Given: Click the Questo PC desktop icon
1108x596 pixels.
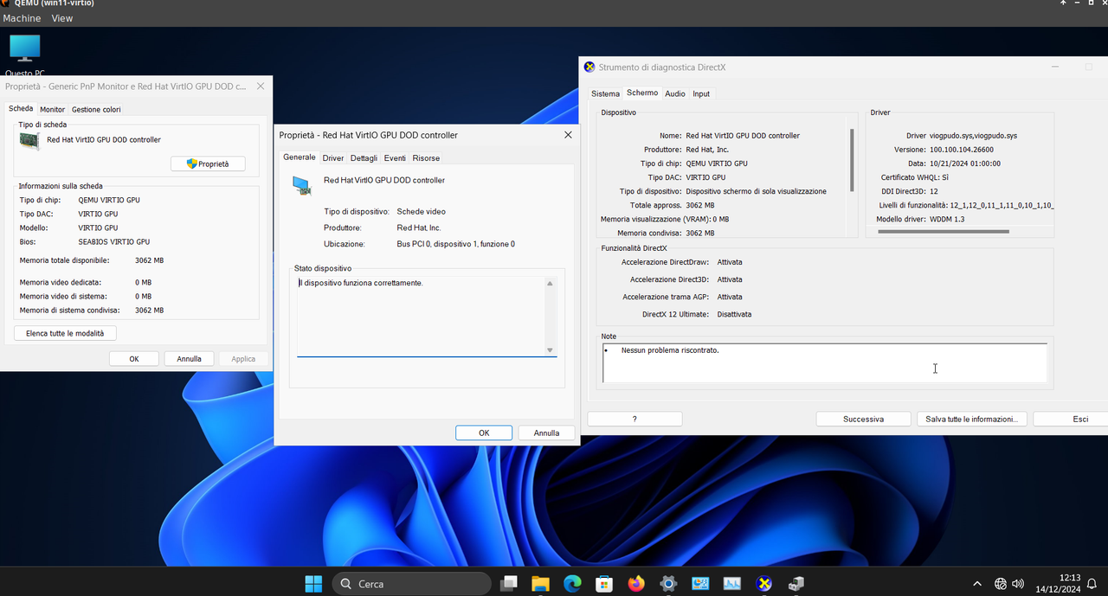Looking at the screenshot, I should point(24,56).
